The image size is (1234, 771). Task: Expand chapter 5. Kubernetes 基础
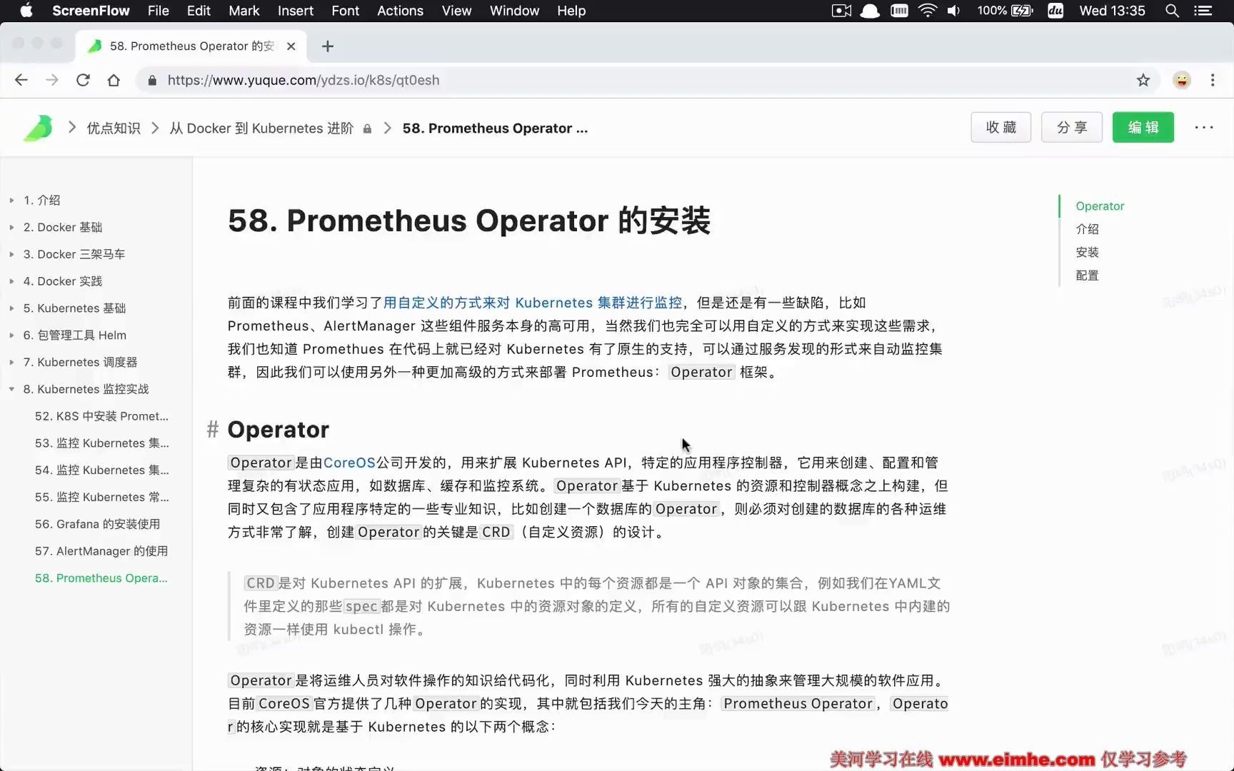click(11, 308)
